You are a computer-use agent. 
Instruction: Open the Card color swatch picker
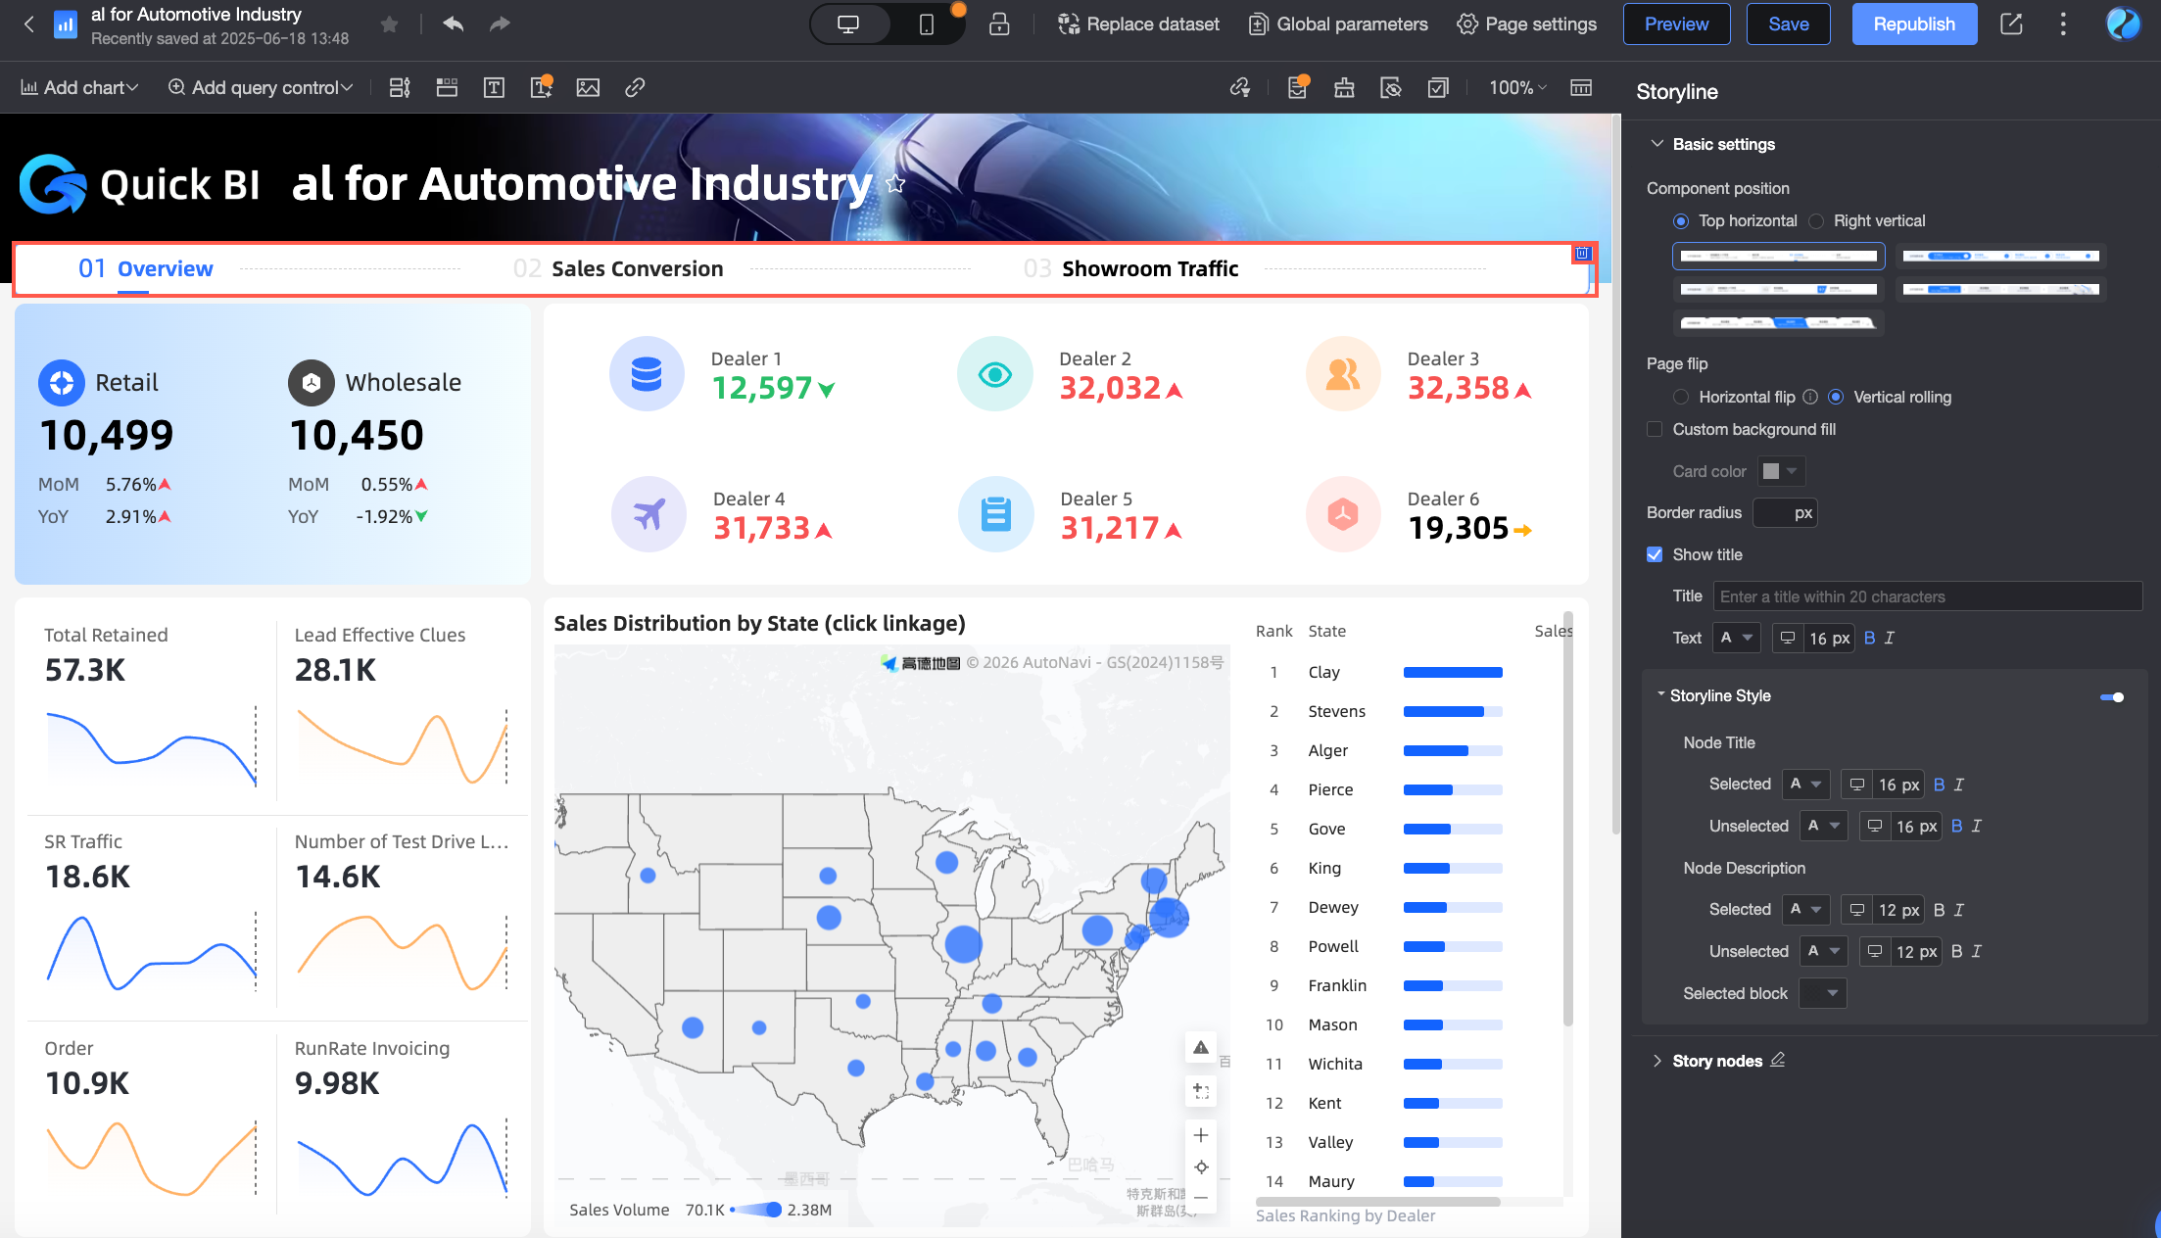click(1780, 472)
